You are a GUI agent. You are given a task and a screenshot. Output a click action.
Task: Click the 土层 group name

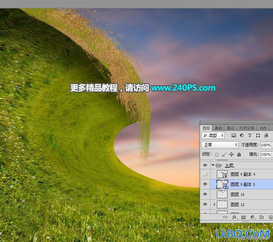coord(229,165)
